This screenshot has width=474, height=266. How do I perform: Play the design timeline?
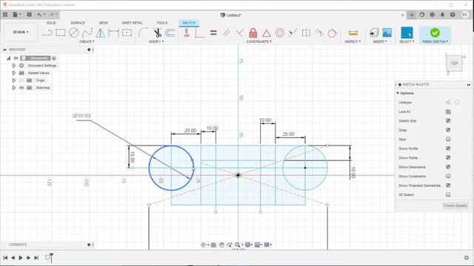(21, 258)
